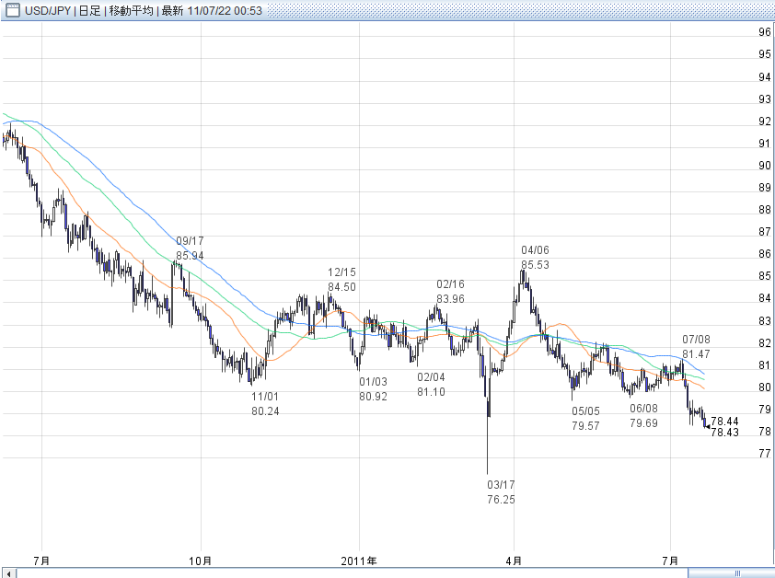Image resolution: width=775 pixels, height=578 pixels.
Task: Click the 78.43 price value label
Action: (724, 433)
